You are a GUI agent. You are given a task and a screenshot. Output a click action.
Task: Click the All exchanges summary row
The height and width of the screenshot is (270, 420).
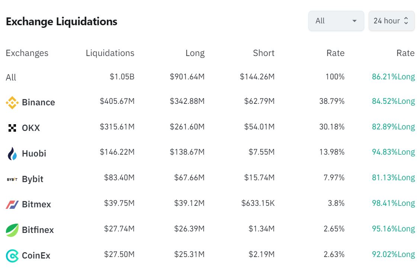coord(11,78)
